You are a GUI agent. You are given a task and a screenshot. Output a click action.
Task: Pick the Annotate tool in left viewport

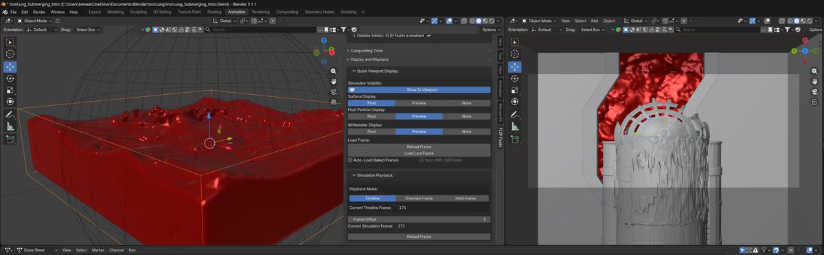[x=10, y=115]
